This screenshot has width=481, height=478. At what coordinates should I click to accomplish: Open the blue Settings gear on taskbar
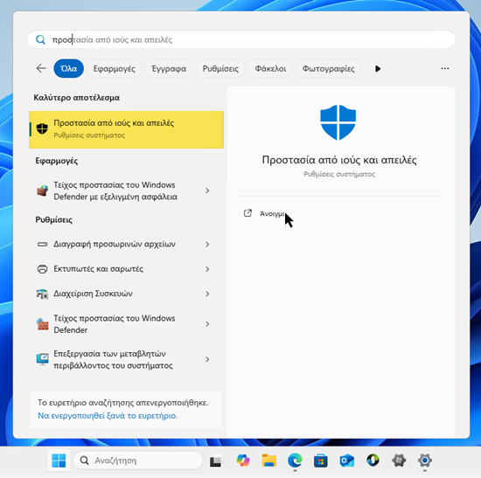tap(425, 461)
